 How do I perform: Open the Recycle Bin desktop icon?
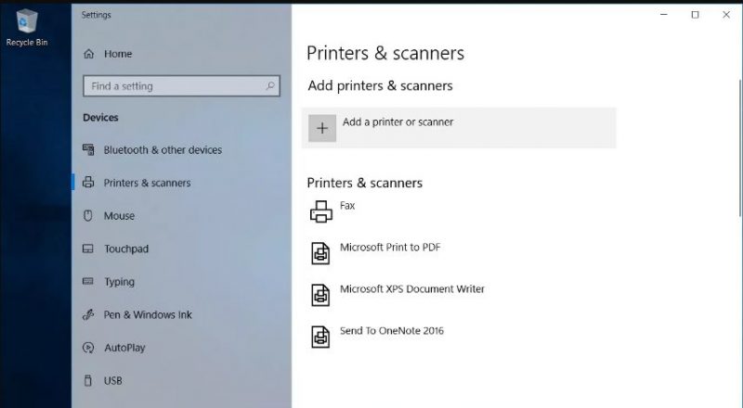tap(27, 28)
